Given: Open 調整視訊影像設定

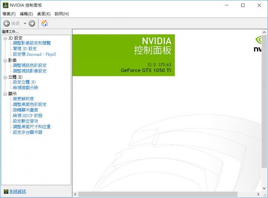Looking at the screenshot, I should click(30, 71).
